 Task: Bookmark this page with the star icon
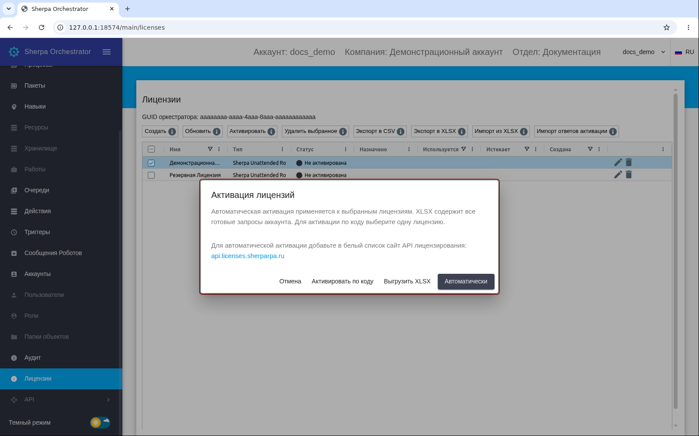pos(667,27)
